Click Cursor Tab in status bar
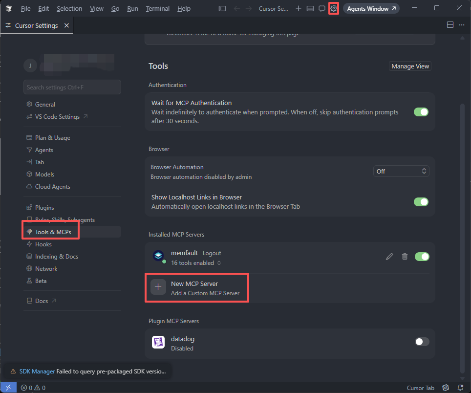Screen dimensions: 471x393 [x=421, y=388]
